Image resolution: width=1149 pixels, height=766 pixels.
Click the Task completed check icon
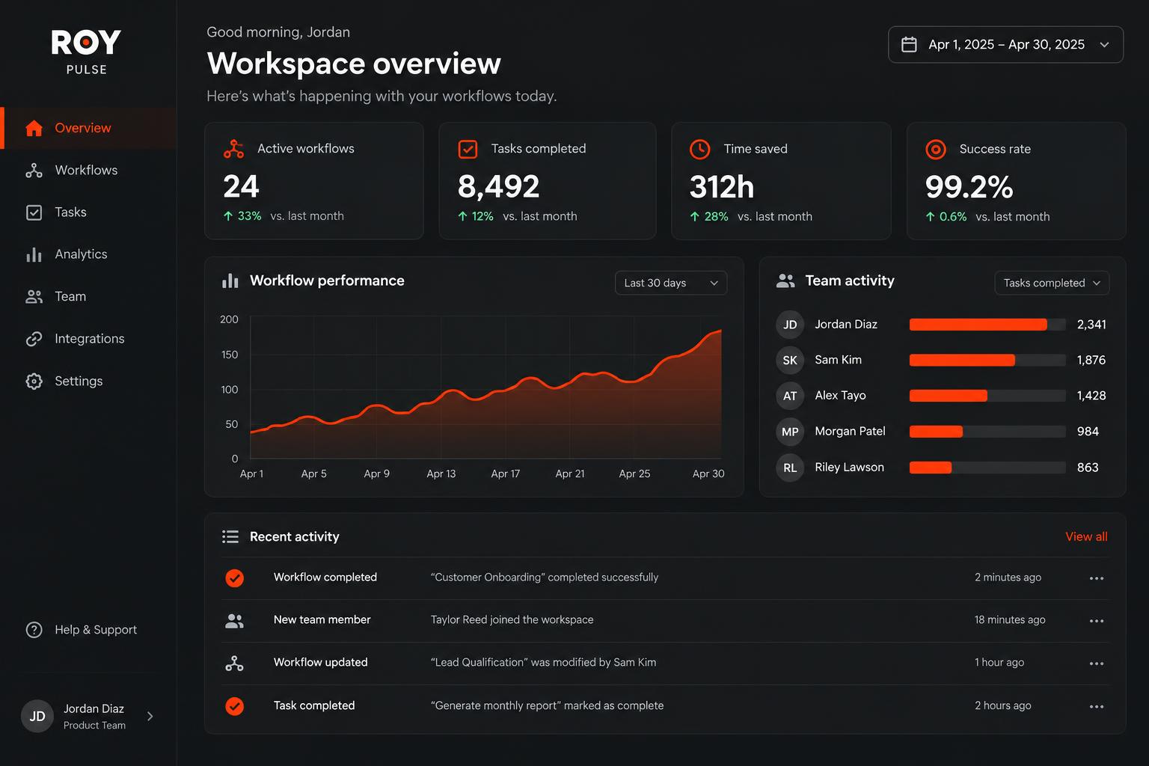(234, 706)
